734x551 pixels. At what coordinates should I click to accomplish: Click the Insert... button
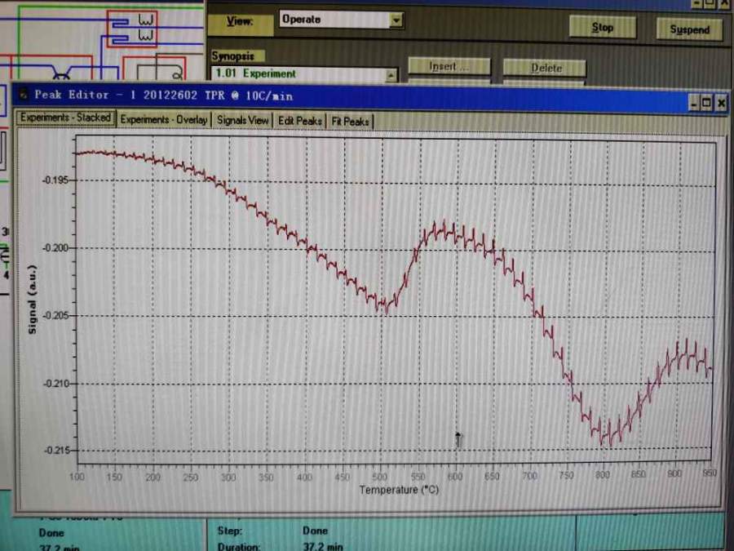point(449,67)
